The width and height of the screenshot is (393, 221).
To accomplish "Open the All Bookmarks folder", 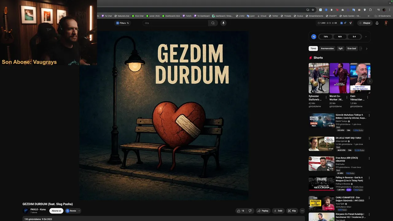I will (x=383, y=16).
